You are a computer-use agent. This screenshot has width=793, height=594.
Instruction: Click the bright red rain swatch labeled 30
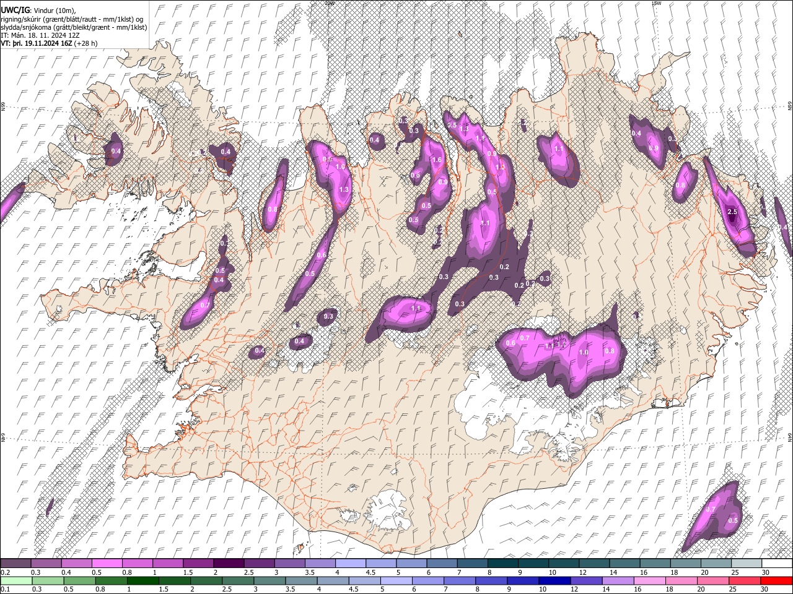[776, 581]
